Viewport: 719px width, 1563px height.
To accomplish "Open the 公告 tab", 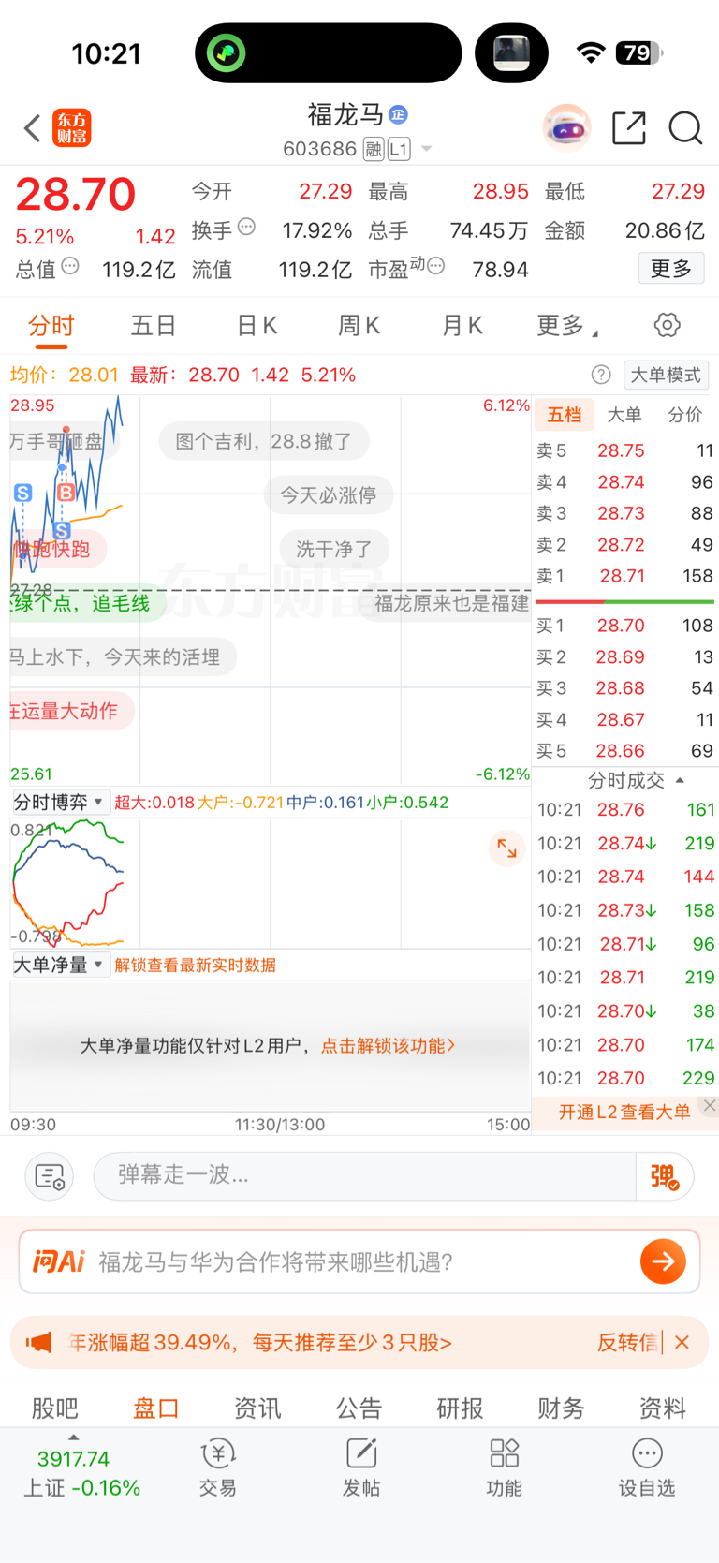I will 359,1408.
